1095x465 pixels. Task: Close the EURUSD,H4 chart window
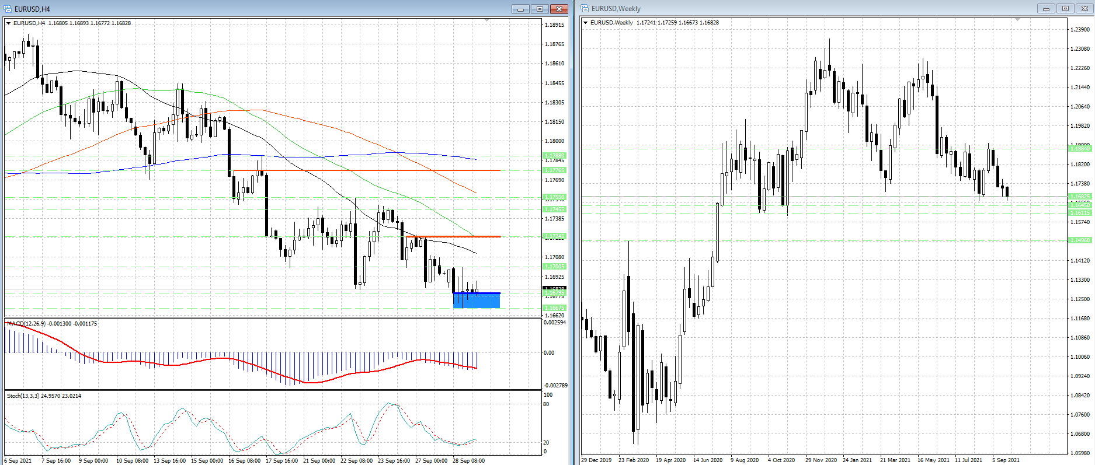[x=559, y=9]
